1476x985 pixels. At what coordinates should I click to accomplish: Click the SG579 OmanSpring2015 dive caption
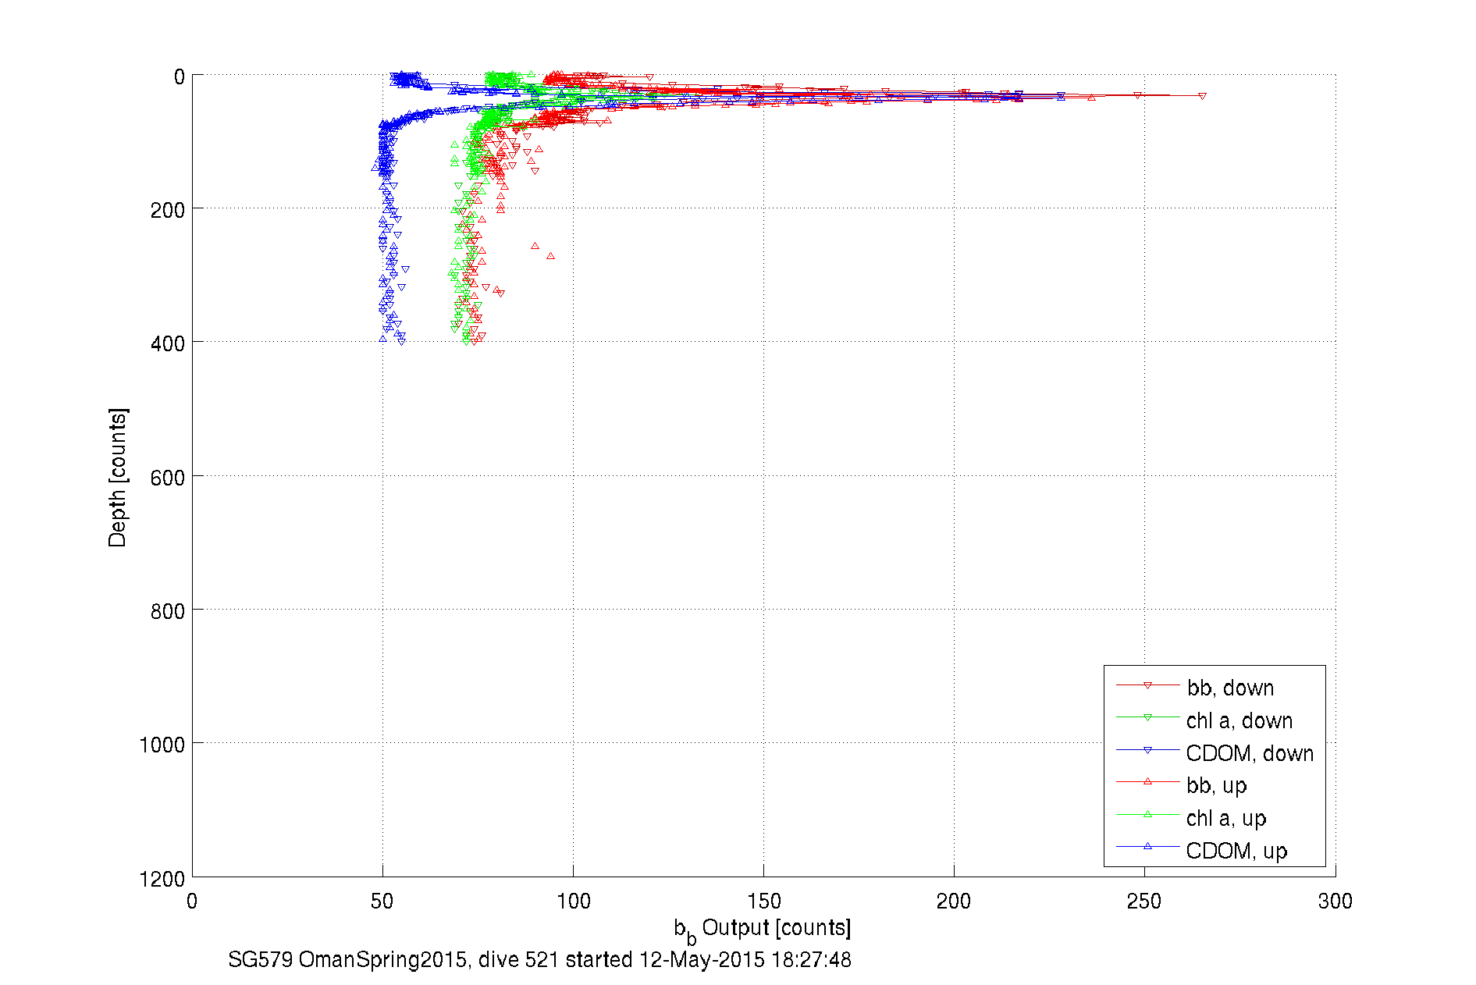tap(539, 959)
